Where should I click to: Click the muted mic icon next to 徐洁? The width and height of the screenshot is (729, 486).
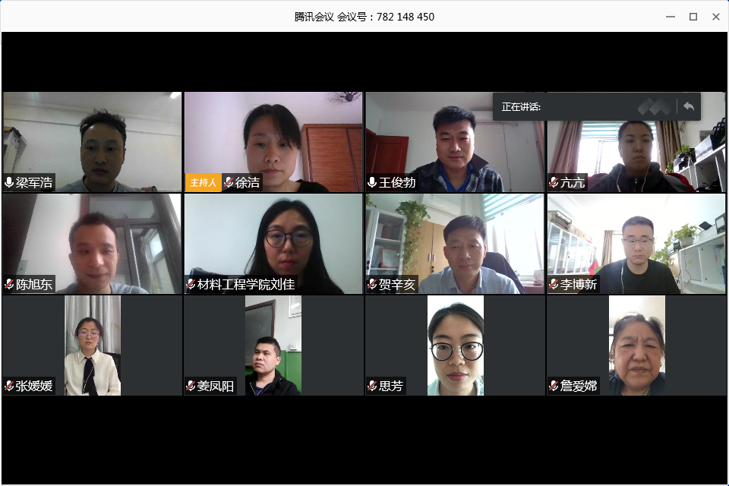pyautogui.click(x=229, y=182)
